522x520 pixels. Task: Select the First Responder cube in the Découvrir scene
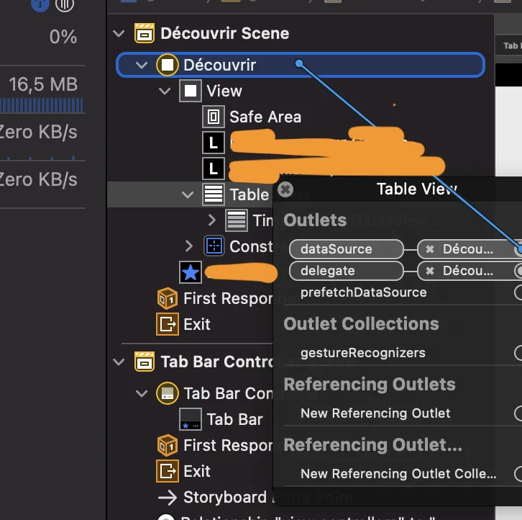[168, 298]
